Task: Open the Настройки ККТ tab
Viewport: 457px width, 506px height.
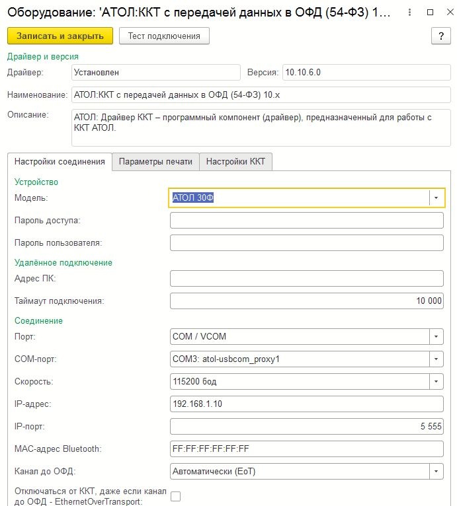Action: pyautogui.click(x=235, y=162)
